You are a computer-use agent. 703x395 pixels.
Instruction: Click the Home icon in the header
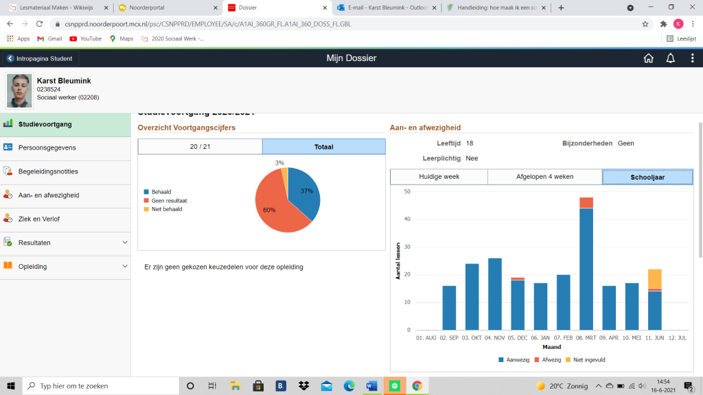648,58
